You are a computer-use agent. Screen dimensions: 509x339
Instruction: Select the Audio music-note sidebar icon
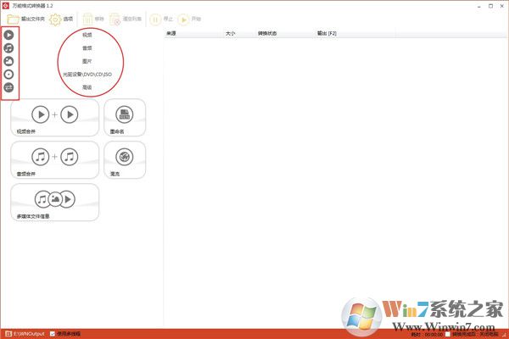[8, 48]
